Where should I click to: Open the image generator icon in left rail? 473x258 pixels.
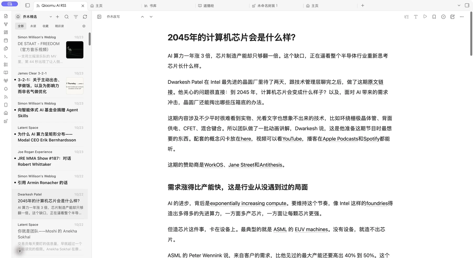[x=6, y=121]
